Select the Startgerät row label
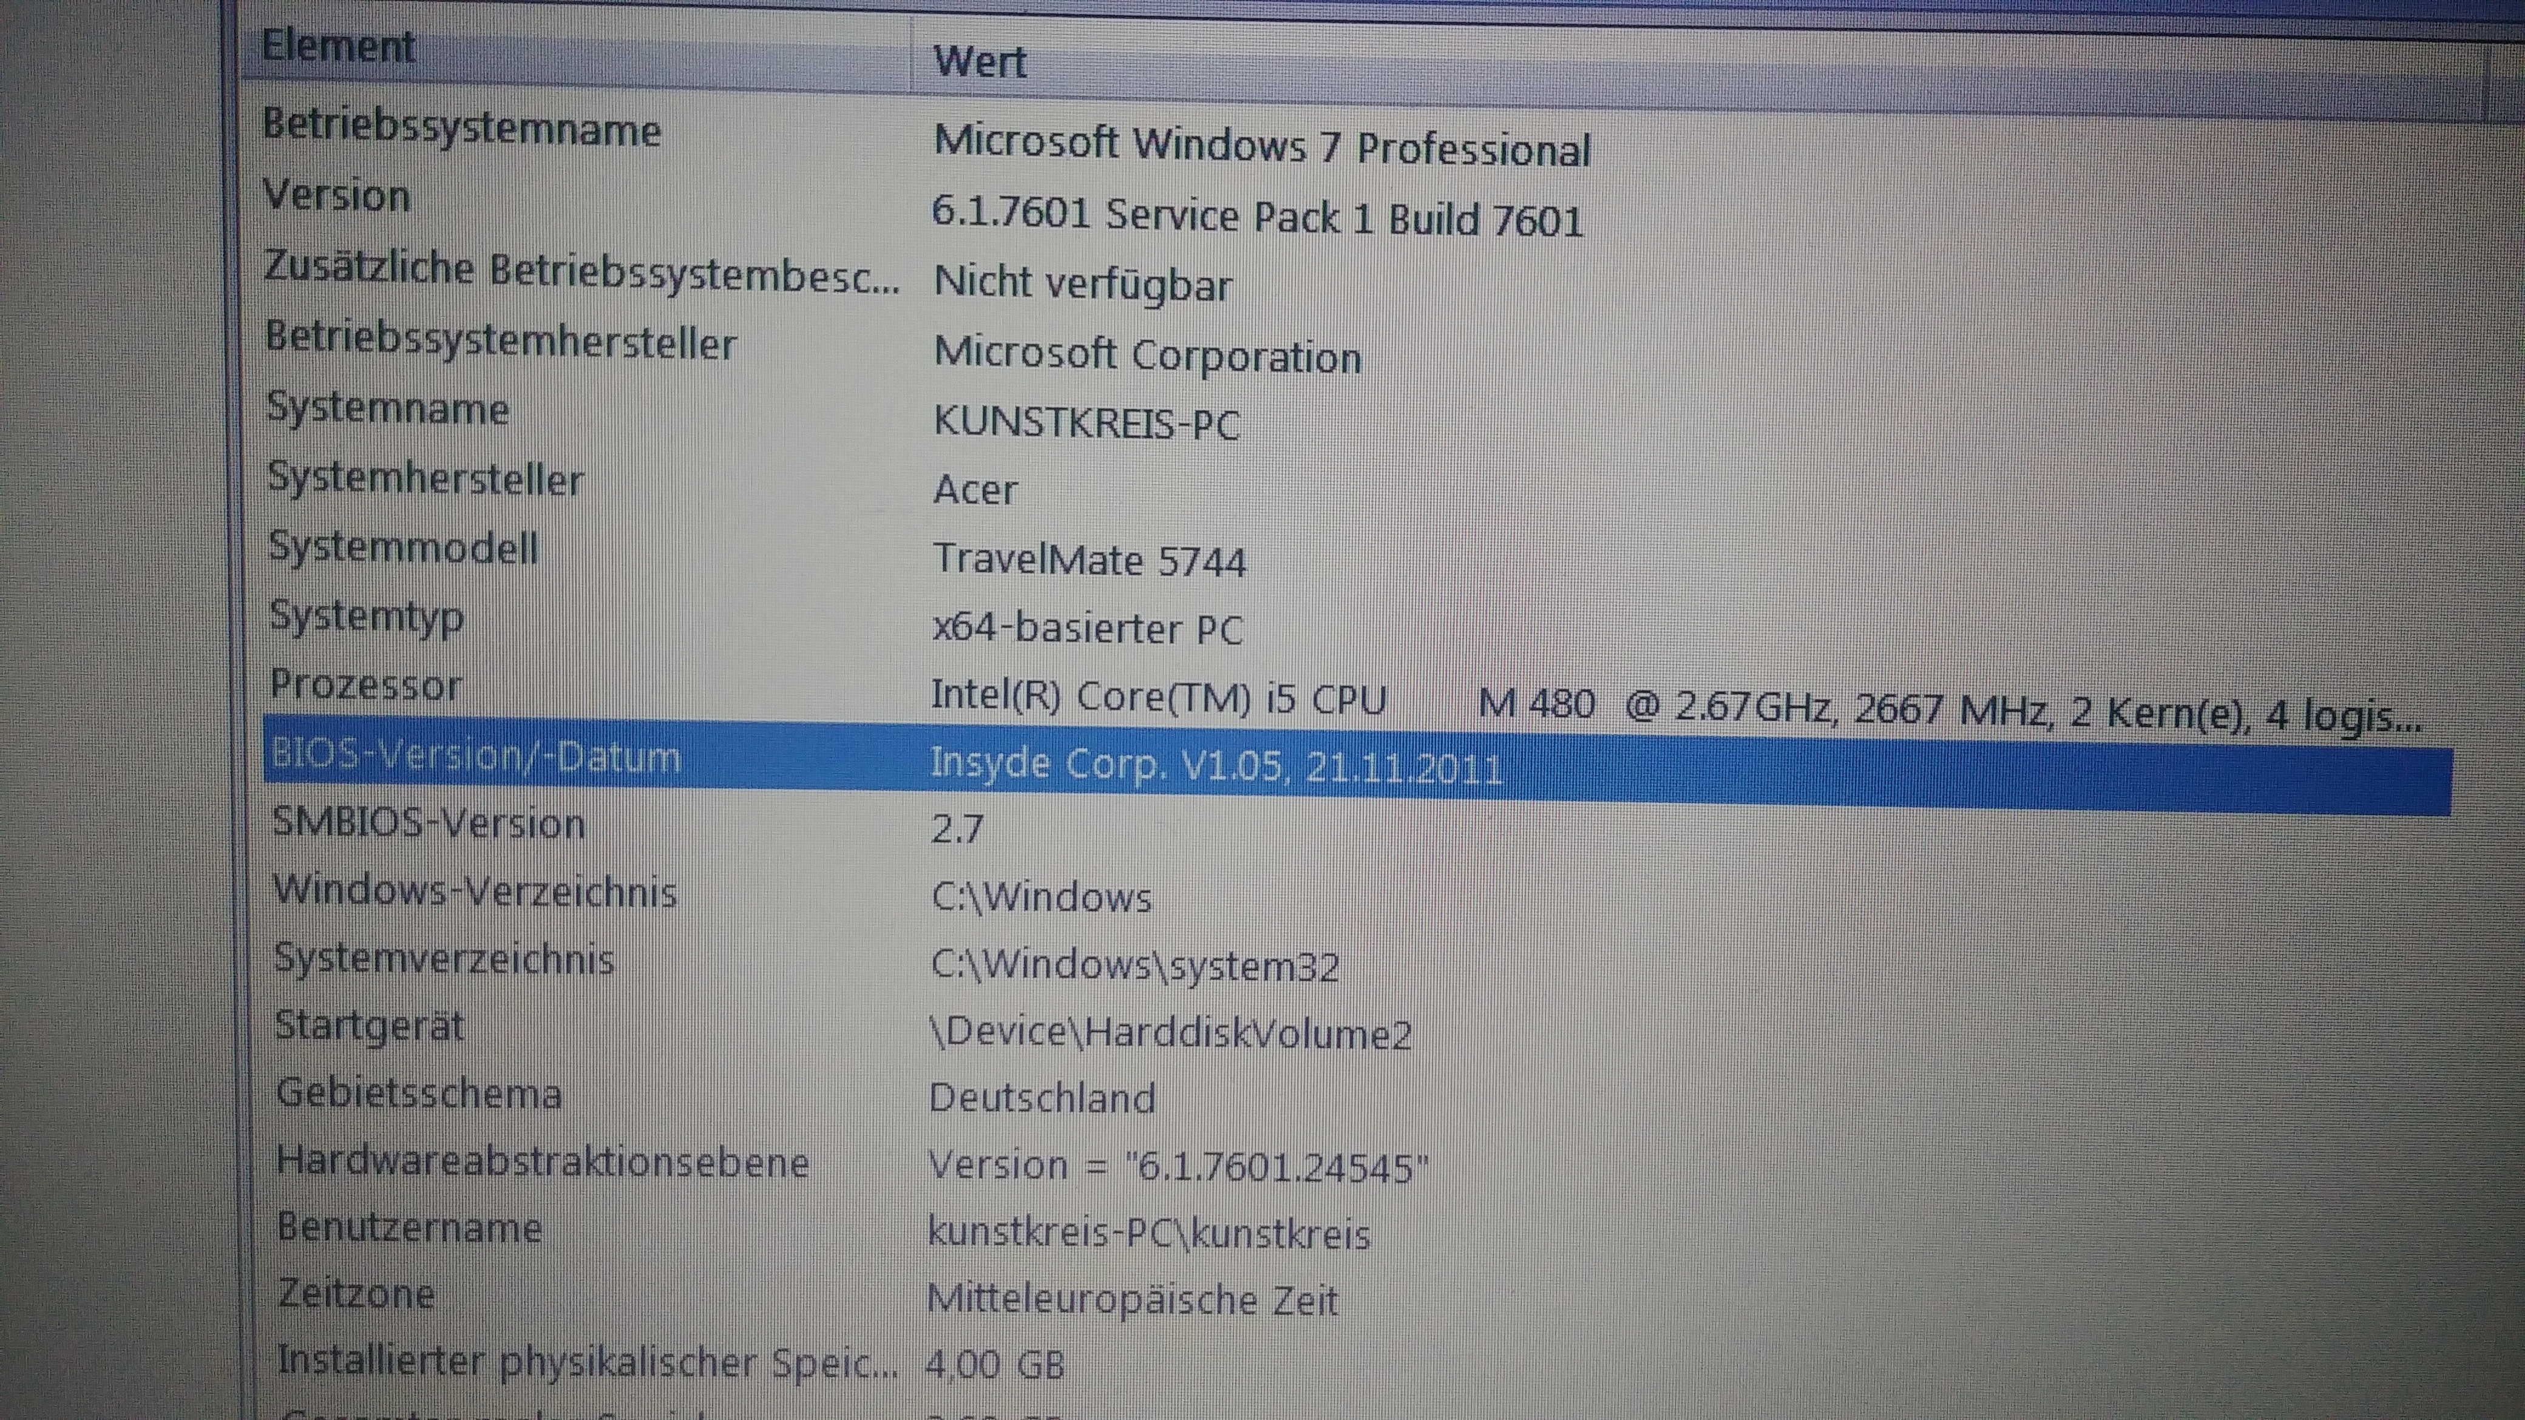This screenshot has width=2525, height=1420. 370,1026
